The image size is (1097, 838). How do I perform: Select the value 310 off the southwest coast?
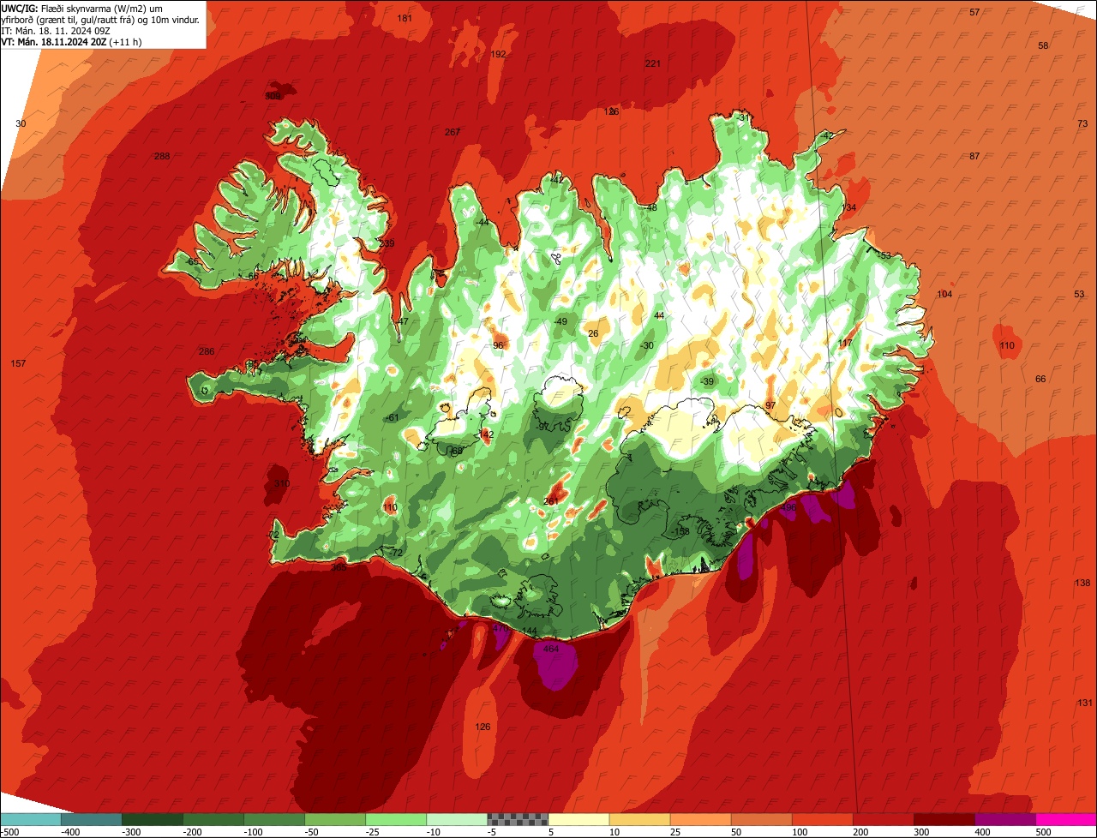pyautogui.click(x=281, y=483)
